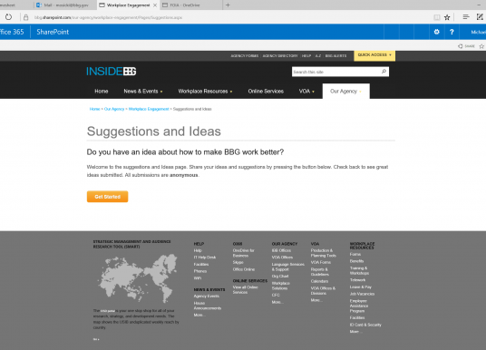Open the Online Services navigation item
This screenshot has width=486, height=350.
[x=266, y=92]
